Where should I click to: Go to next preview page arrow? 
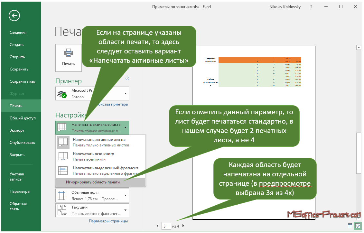tap(183, 226)
